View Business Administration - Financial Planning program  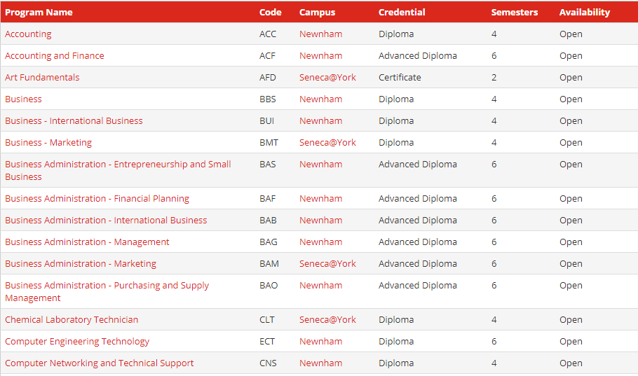click(97, 199)
